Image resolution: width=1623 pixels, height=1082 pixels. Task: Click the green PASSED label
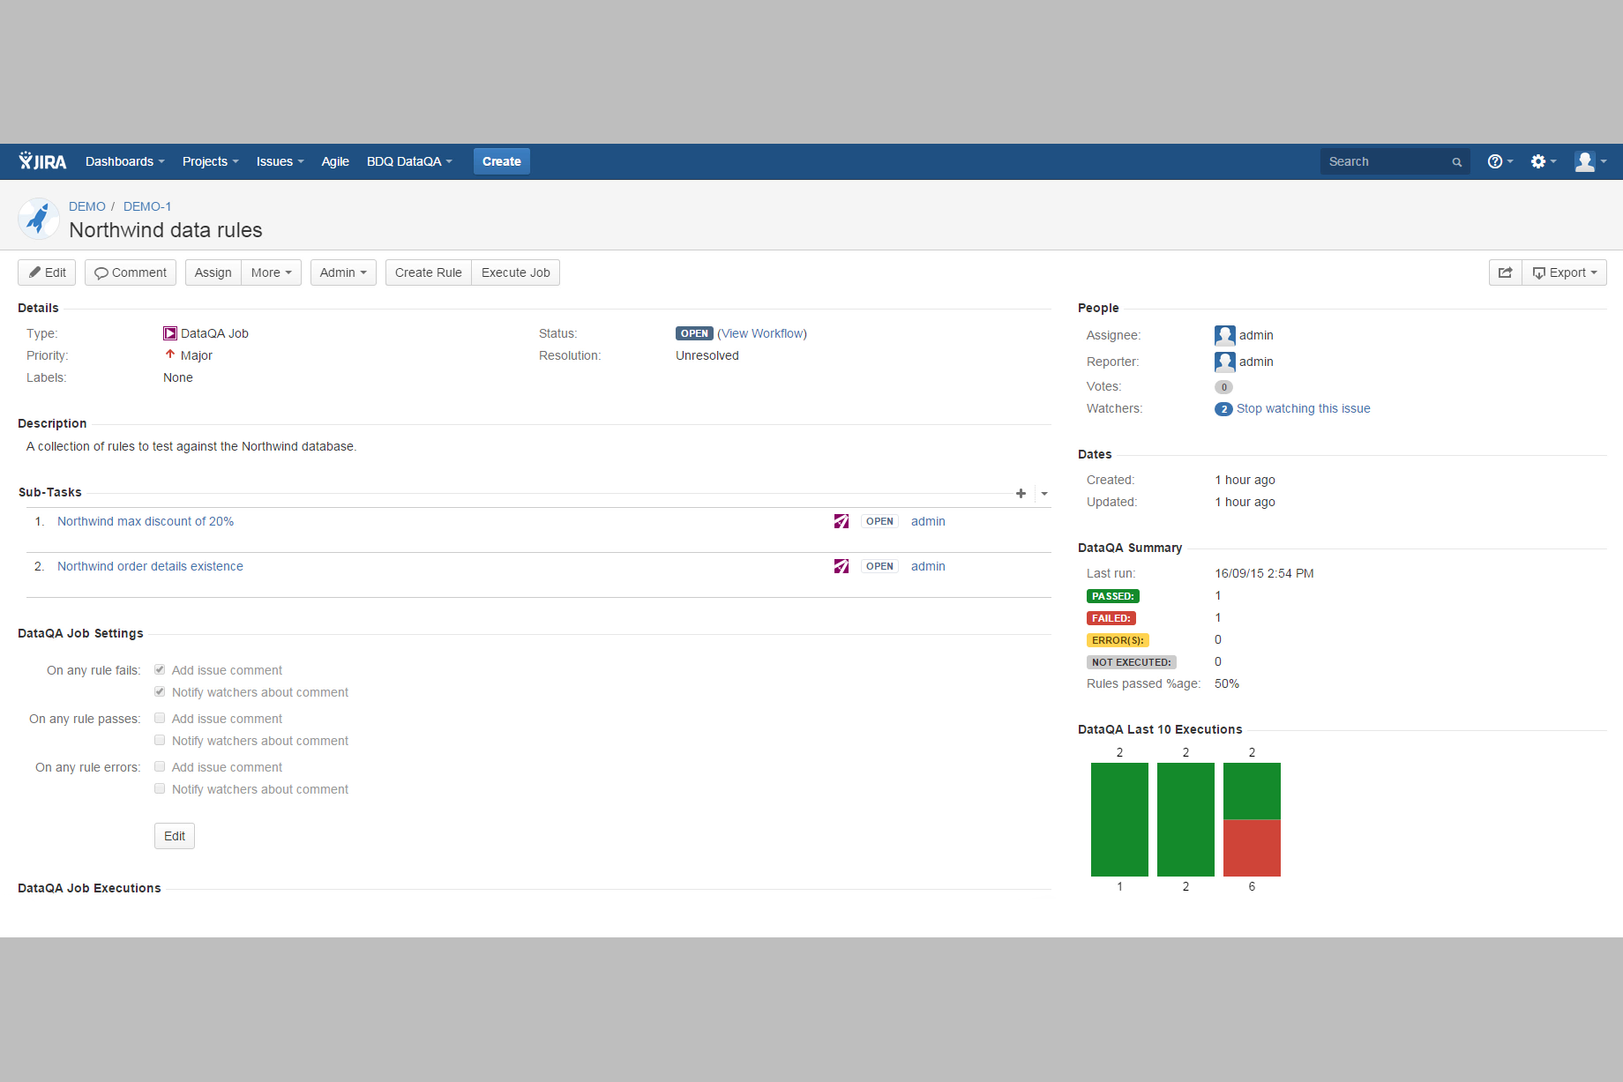[x=1113, y=596]
